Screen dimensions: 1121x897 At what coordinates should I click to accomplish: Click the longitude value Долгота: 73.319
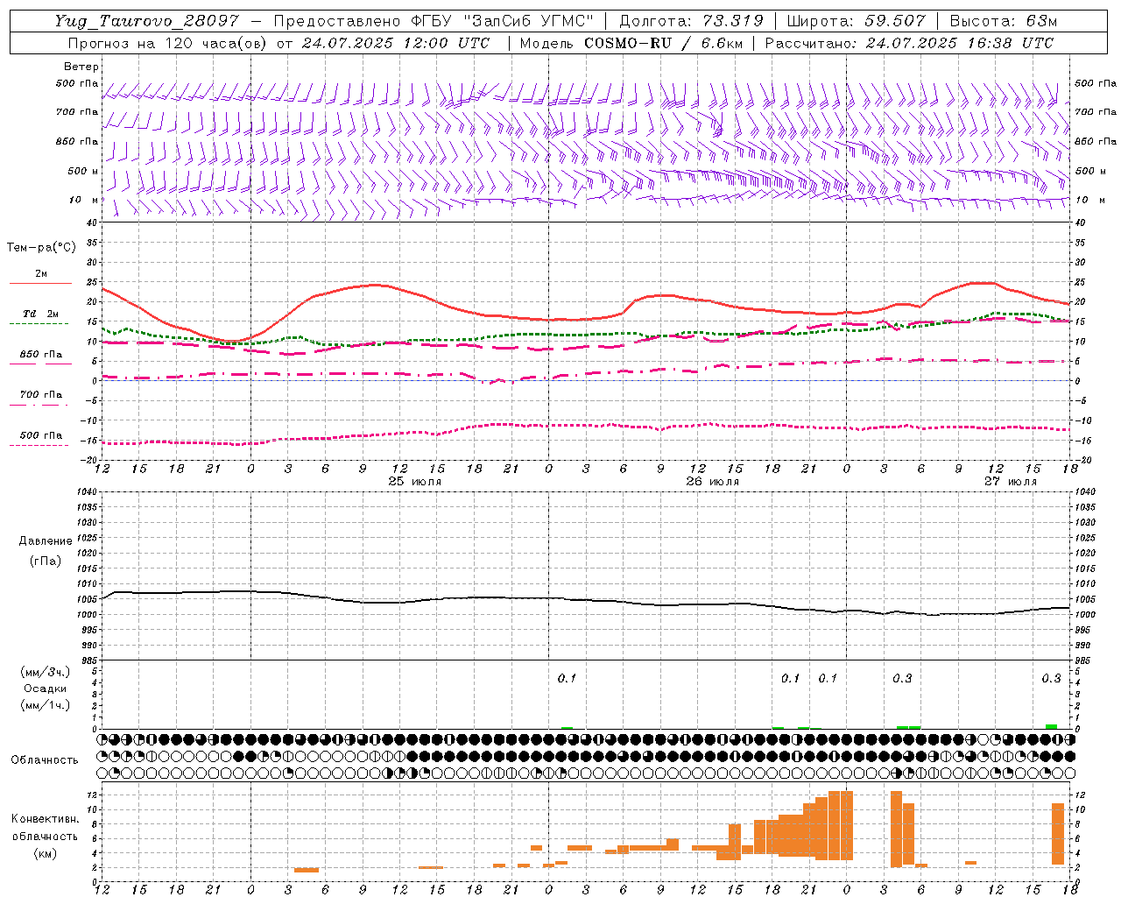tap(691, 21)
